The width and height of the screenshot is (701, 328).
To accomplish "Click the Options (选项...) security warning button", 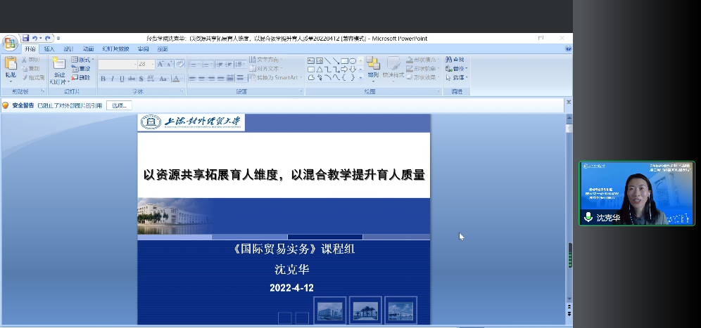I will point(119,105).
